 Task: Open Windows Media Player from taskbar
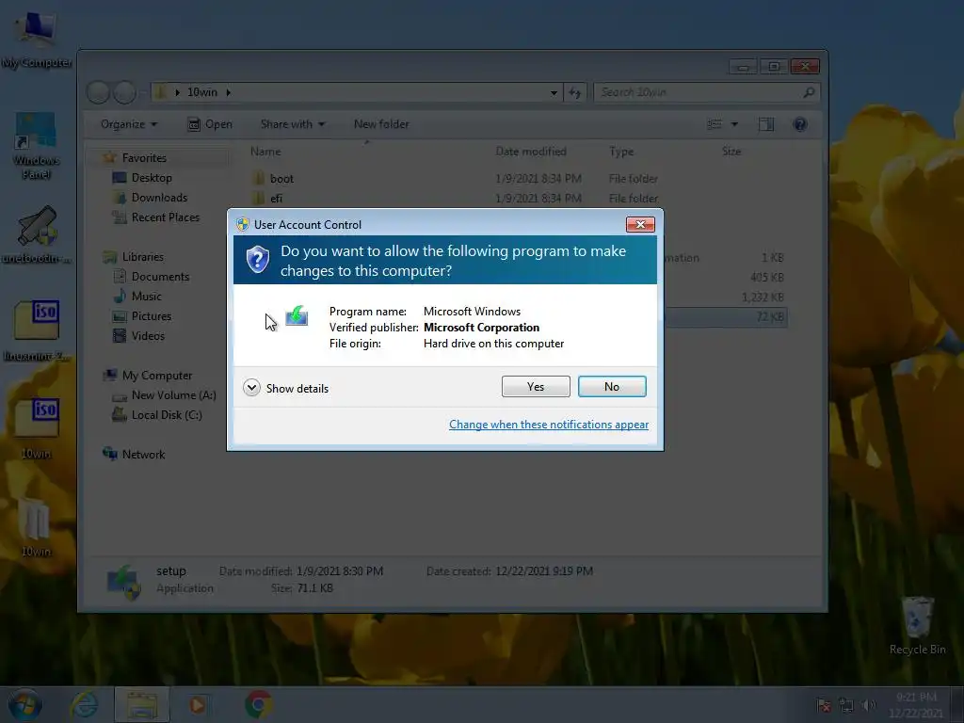click(198, 704)
